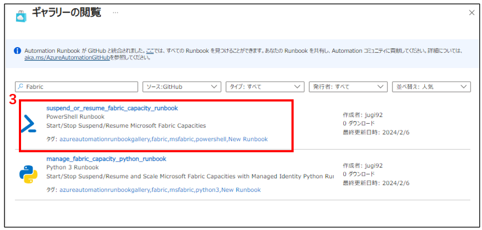Open the ここ link in banner
Viewport: 482px width, 230px height.
(x=150, y=51)
